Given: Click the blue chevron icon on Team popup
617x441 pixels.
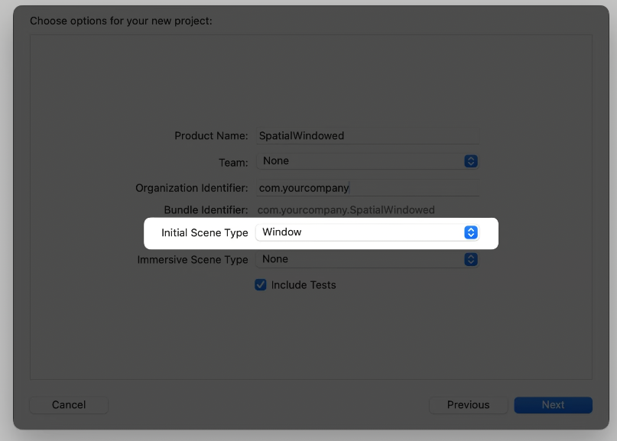Looking at the screenshot, I should coord(471,161).
